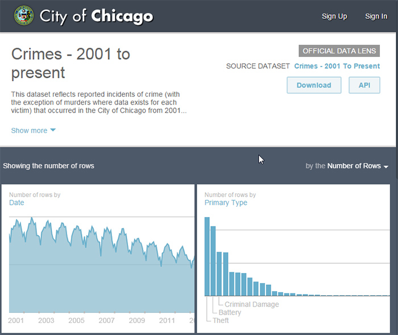Click the Crimes - 2001 to present heading

(71, 63)
